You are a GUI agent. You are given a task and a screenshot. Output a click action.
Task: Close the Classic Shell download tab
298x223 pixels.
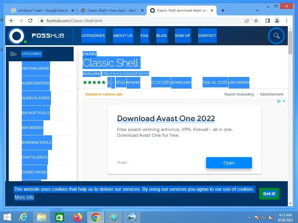point(212,10)
